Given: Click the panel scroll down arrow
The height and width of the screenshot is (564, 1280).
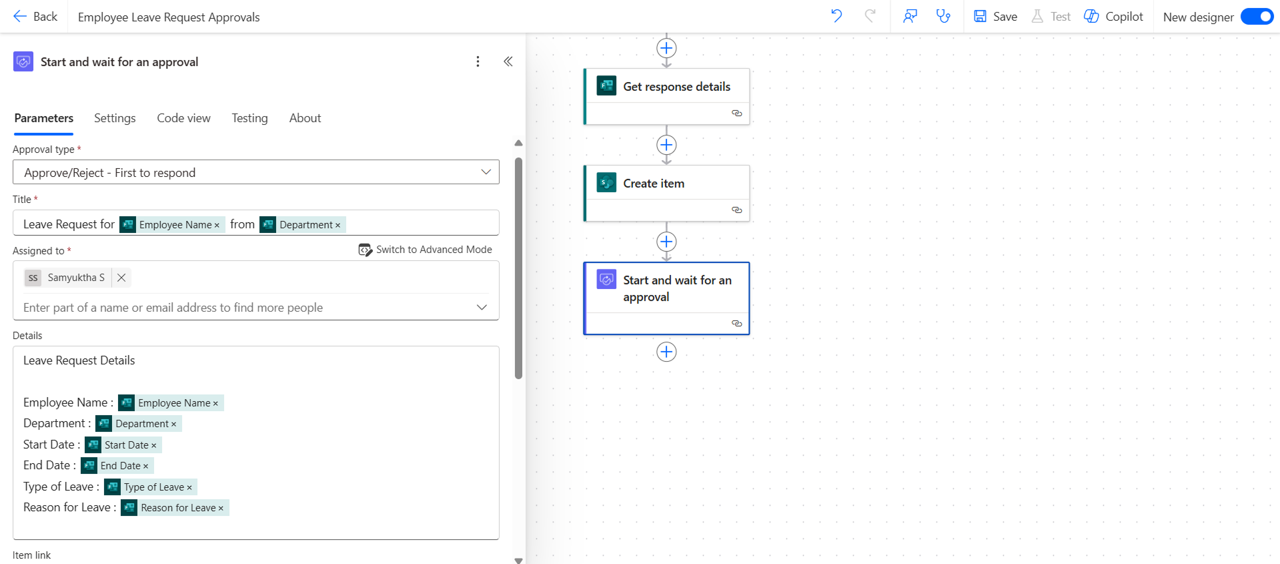Looking at the screenshot, I should click(518, 560).
